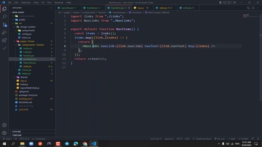Open the Explorer view in the activity bar
The width and height of the screenshot is (262, 147).
point(5,9)
